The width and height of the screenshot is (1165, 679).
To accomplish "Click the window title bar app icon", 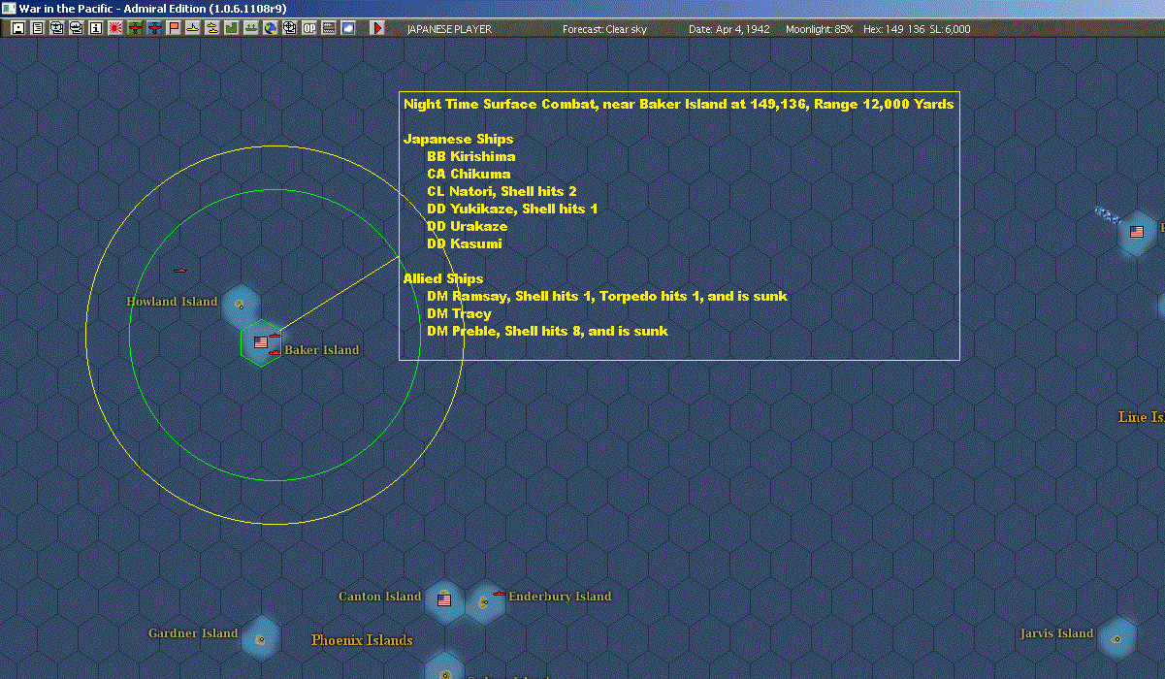I will [x=8, y=8].
